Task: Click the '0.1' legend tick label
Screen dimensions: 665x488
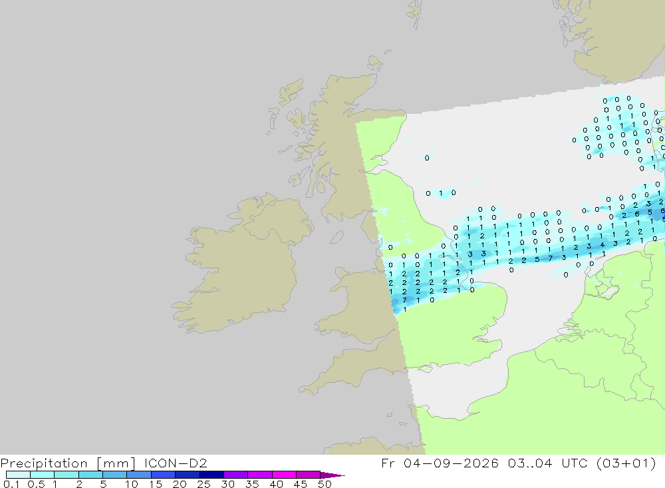Action: [11, 484]
